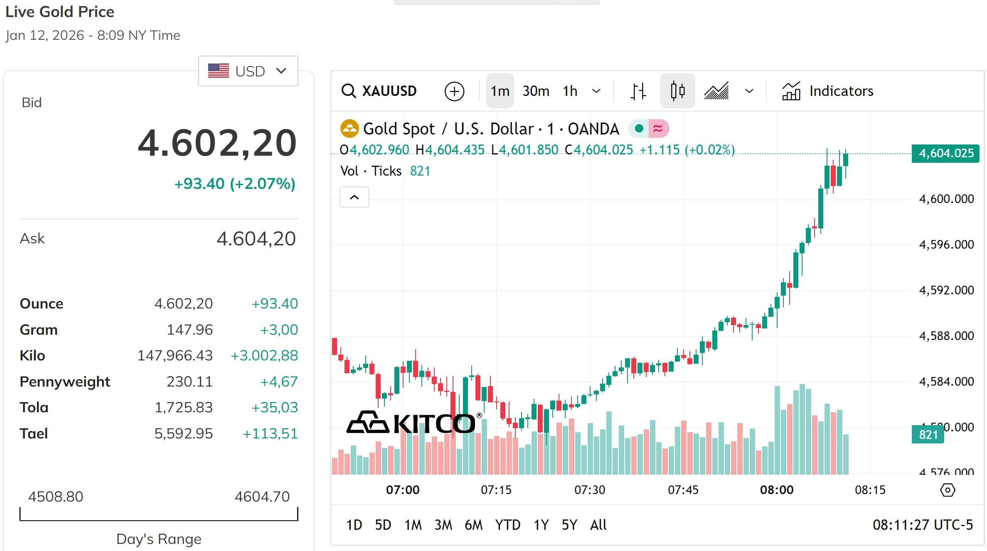Toggle the green market status indicator
The image size is (987, 551).
(639, 128)
